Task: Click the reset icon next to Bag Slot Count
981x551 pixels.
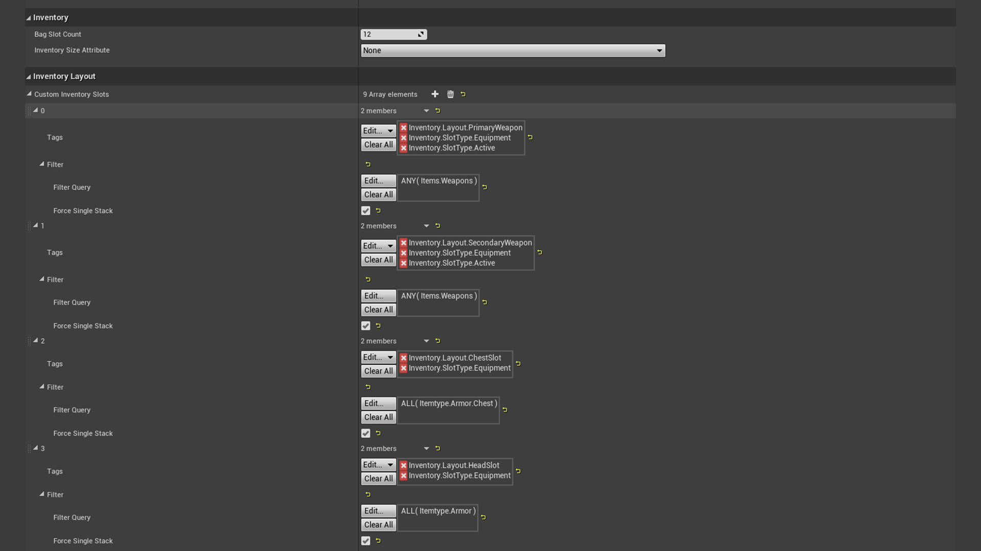Action: pos(421,34)
